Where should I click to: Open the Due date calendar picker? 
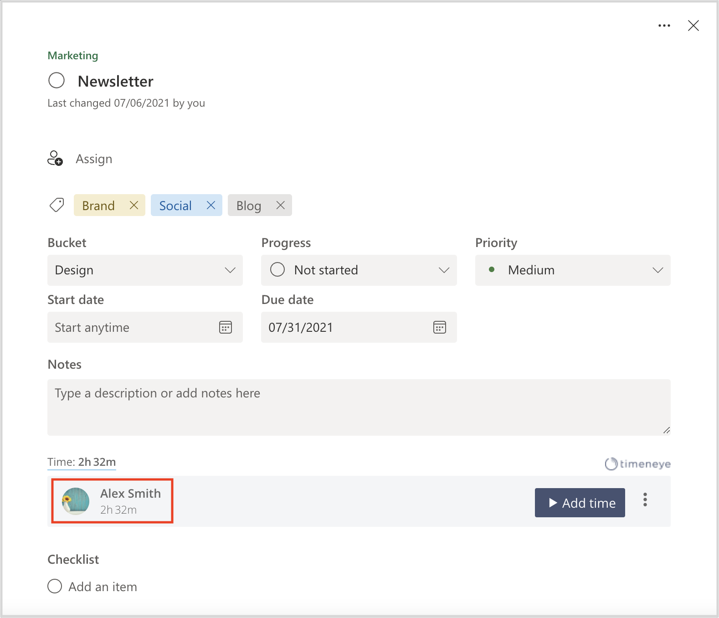pos(440,327)
